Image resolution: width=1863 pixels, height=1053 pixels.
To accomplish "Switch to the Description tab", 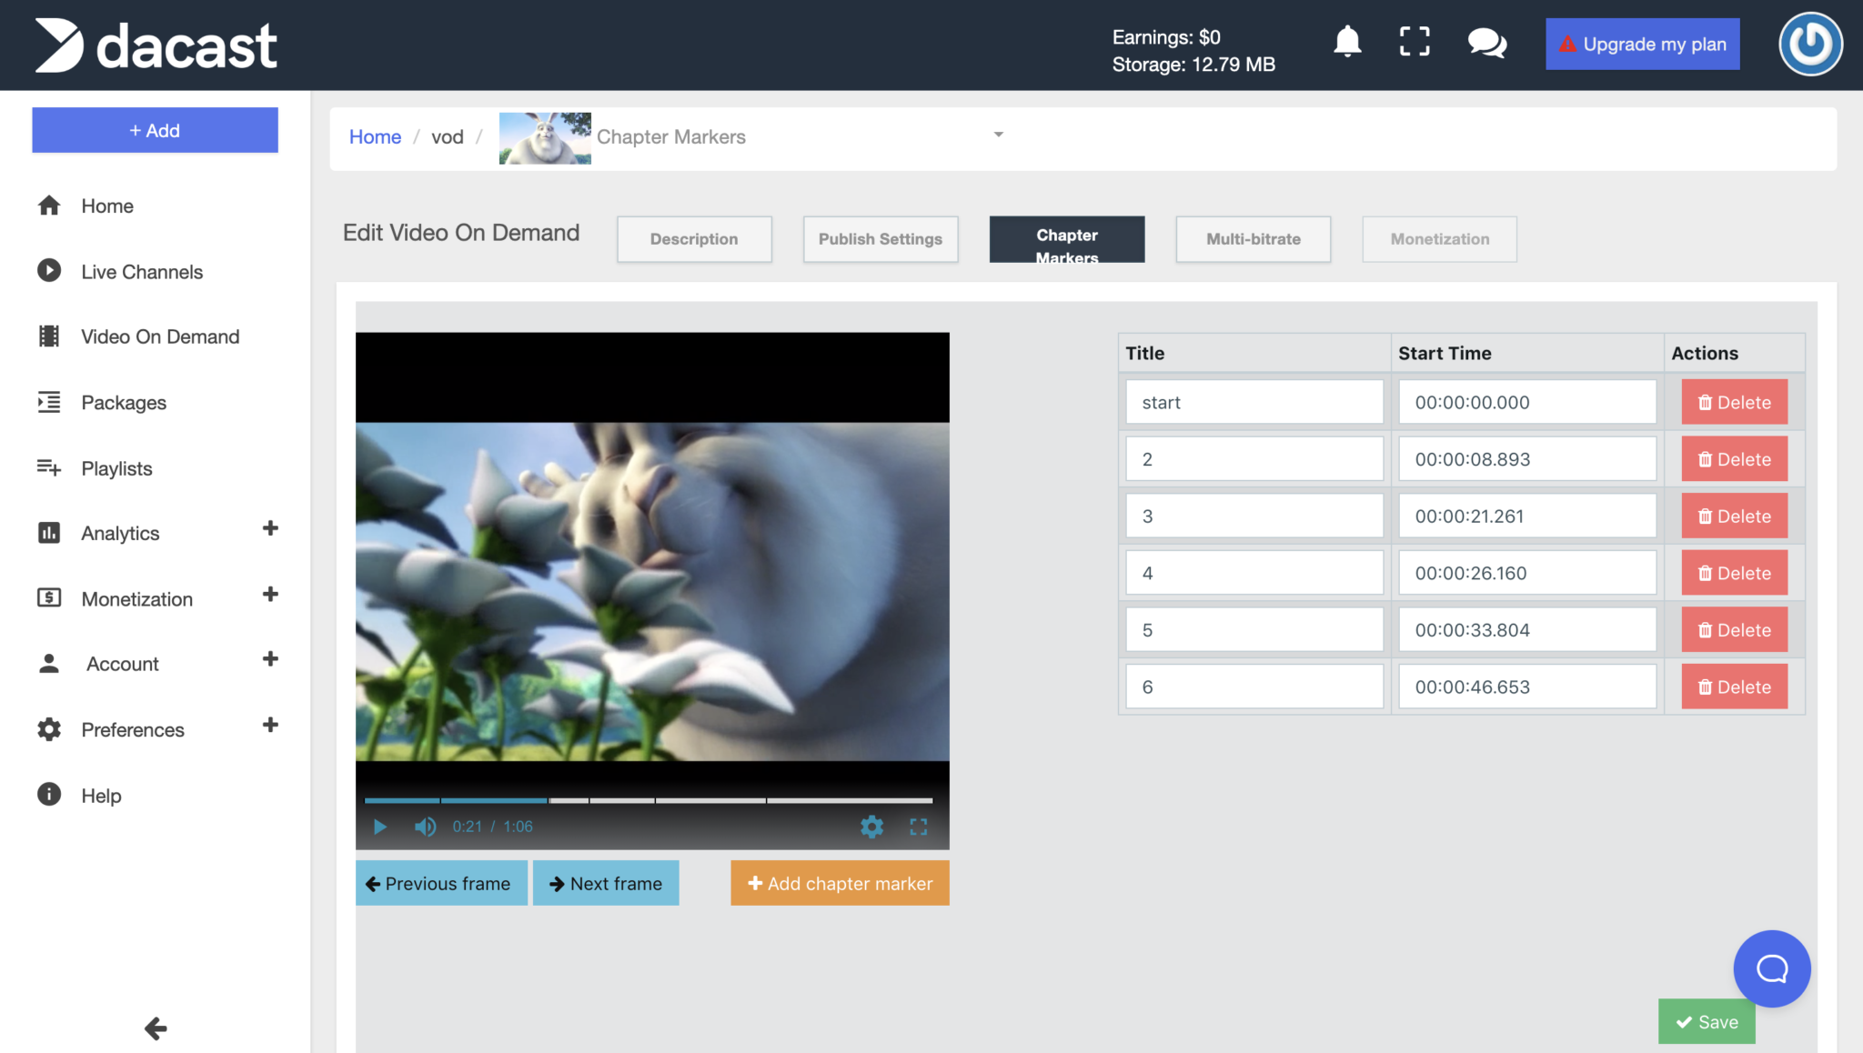I will tap(694, 239).
